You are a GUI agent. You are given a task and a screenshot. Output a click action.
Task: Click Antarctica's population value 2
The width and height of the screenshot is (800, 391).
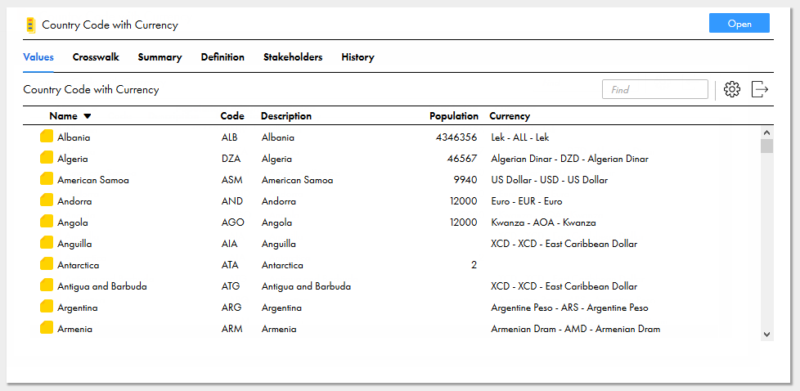pos(474,265)
